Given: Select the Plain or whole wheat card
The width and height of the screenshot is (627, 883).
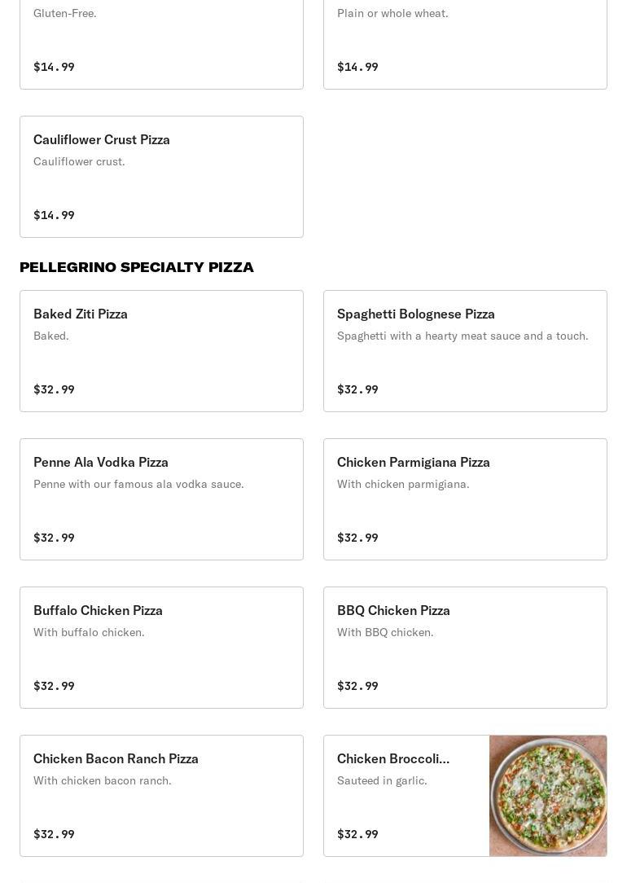Looking at the screenshot, I should (465, 41).
